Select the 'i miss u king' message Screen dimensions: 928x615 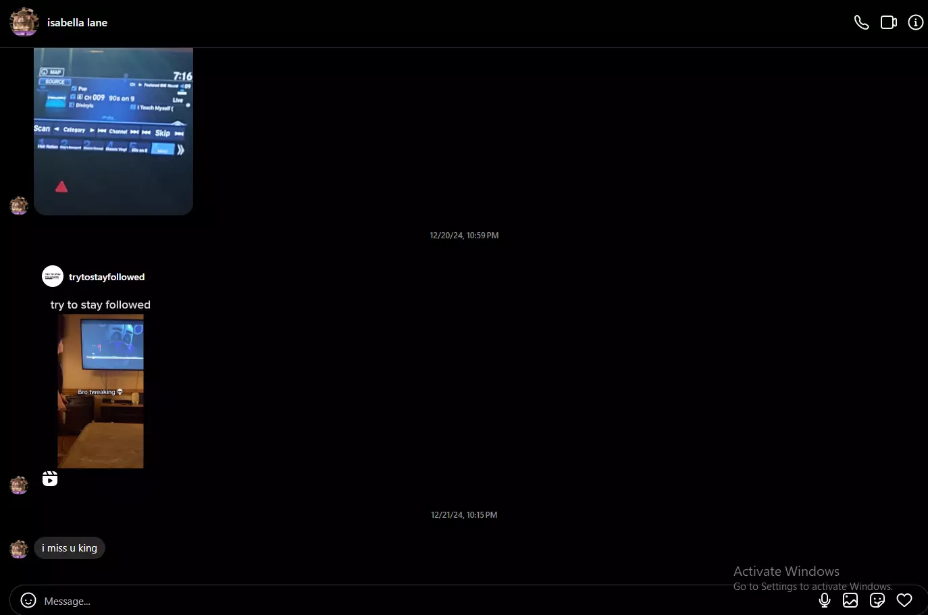[x=70, y=548]
